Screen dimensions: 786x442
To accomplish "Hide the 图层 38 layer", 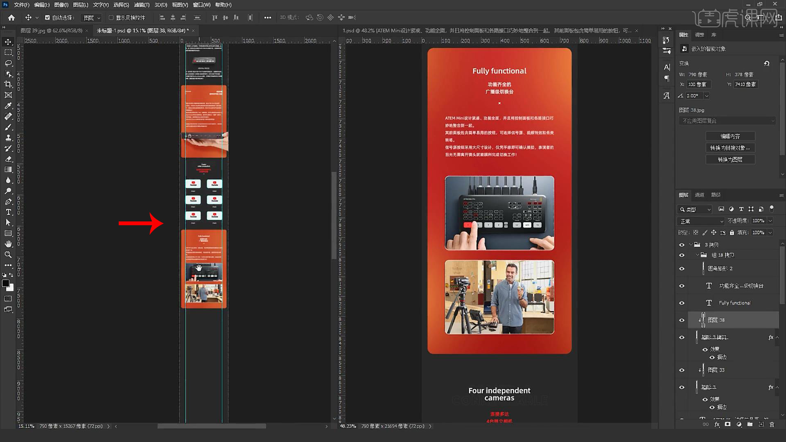I will coord(682,320).
